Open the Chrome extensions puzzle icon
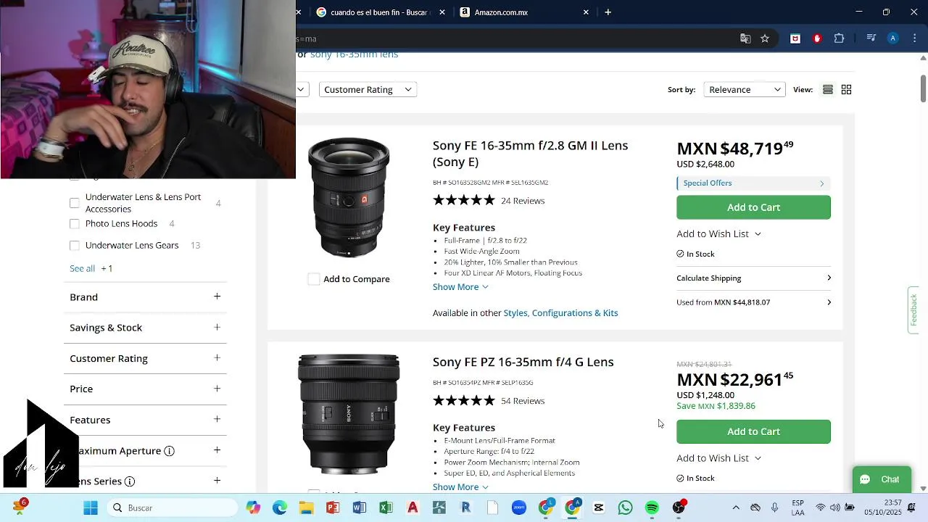This screenshot has width=928, height=522. pos(840,38)
